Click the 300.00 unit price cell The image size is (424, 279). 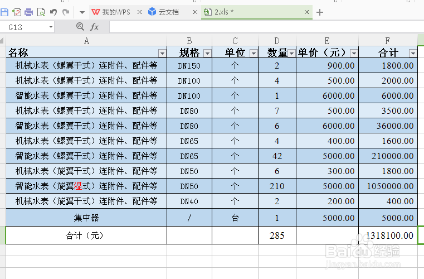[x=327, y=171]
